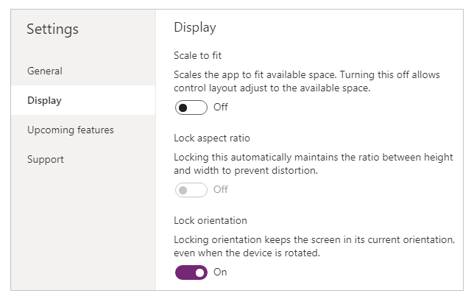Click the Settings title heading

click(x=52, y=29)
